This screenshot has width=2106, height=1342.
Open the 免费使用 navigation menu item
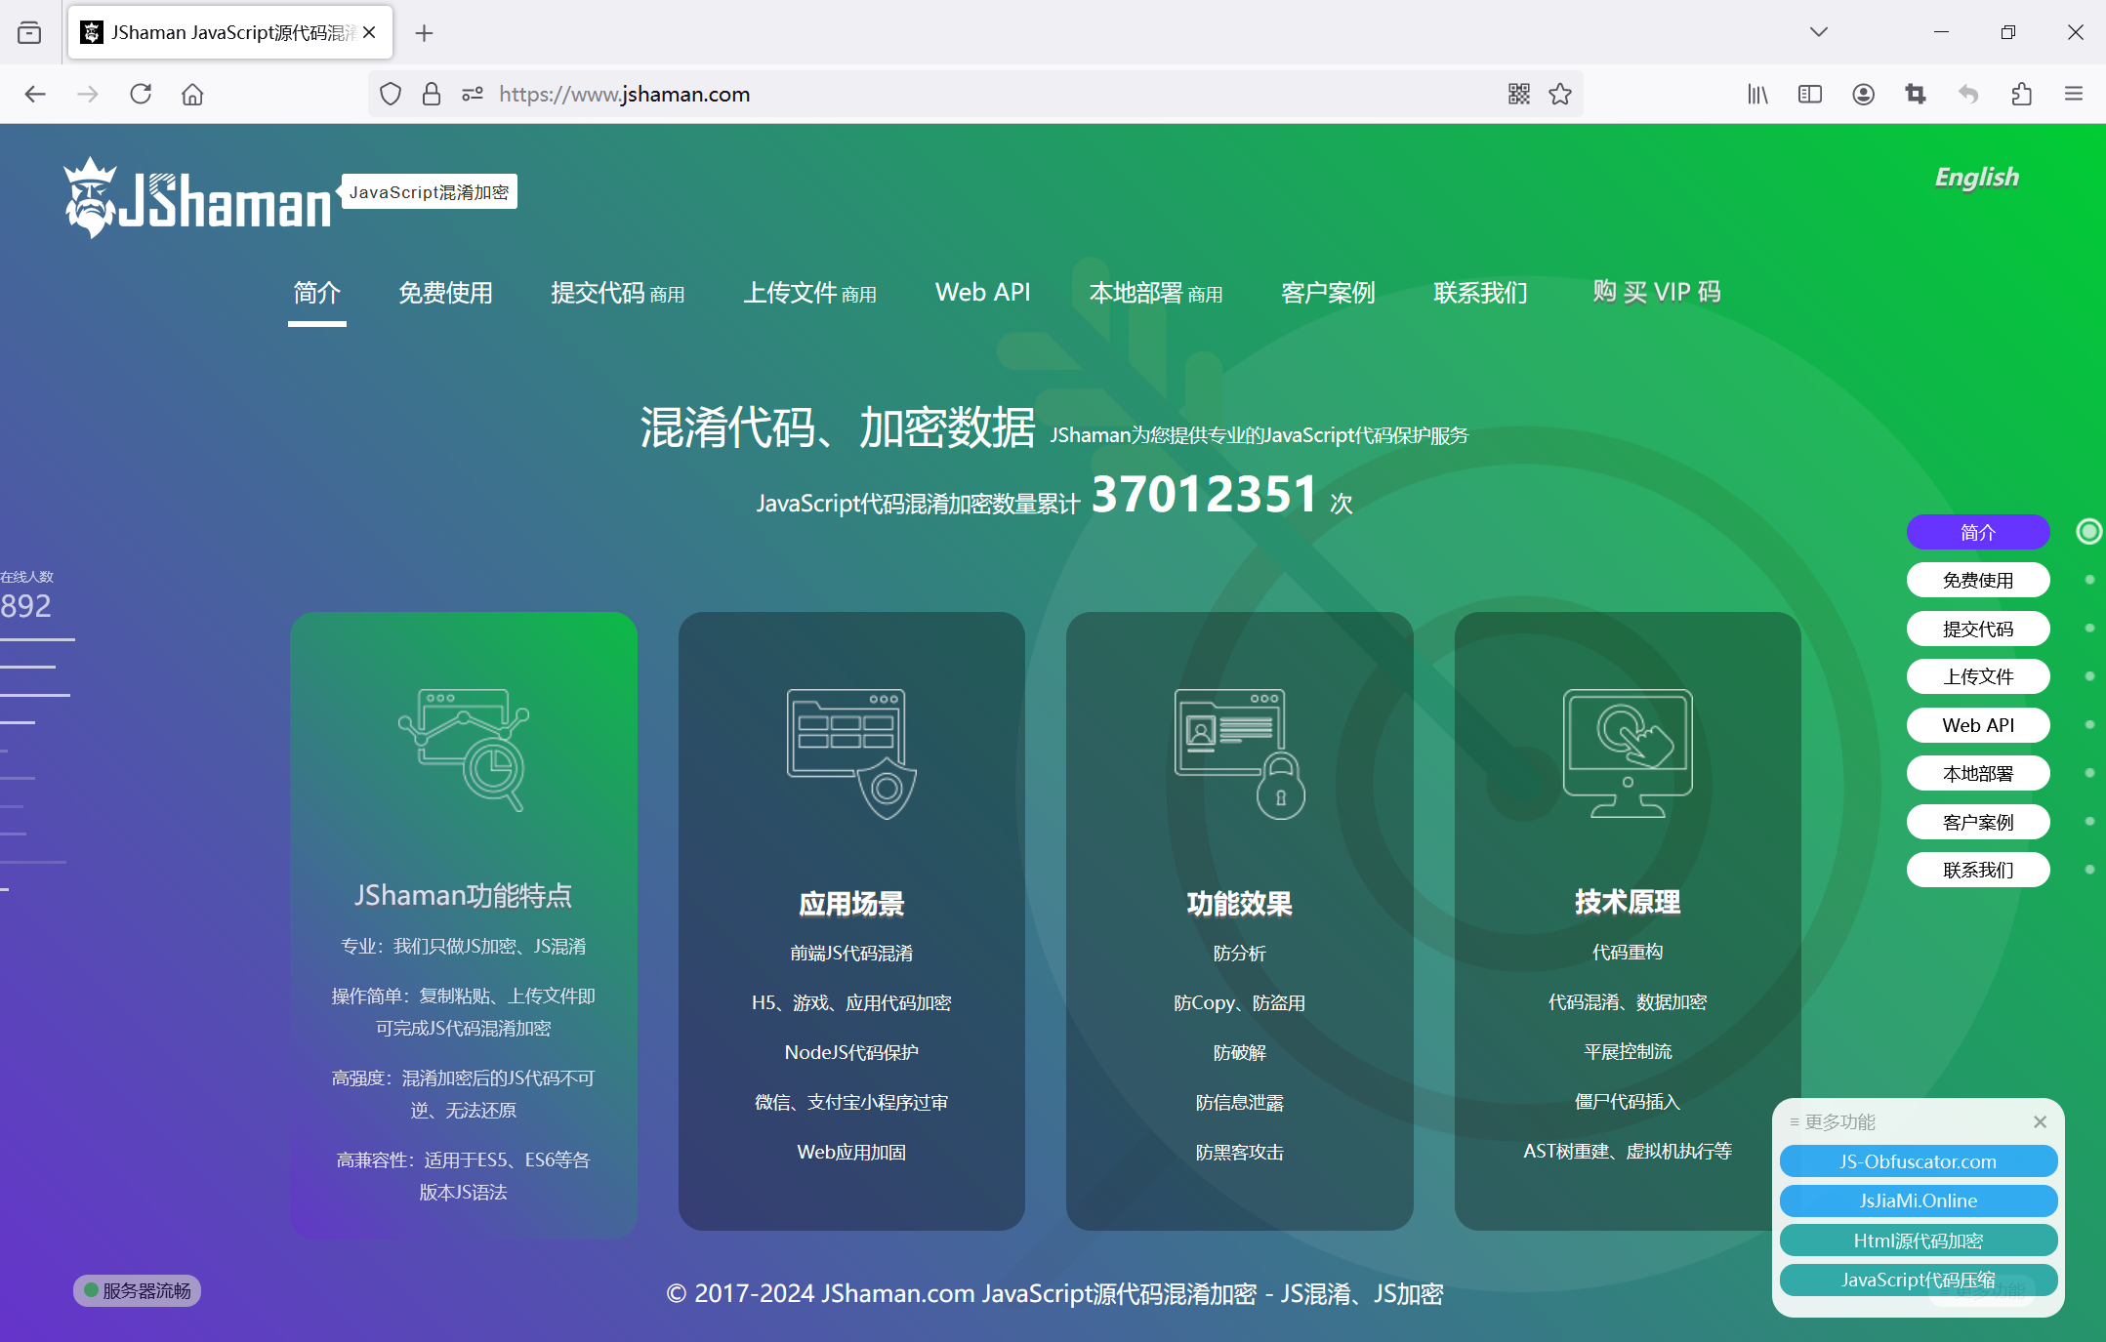(445, 293)
